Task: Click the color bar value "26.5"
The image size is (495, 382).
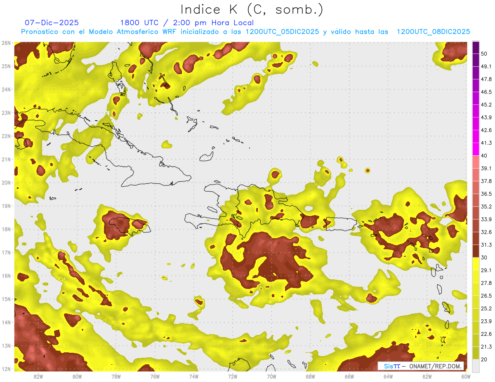Action: coord(486,296)
